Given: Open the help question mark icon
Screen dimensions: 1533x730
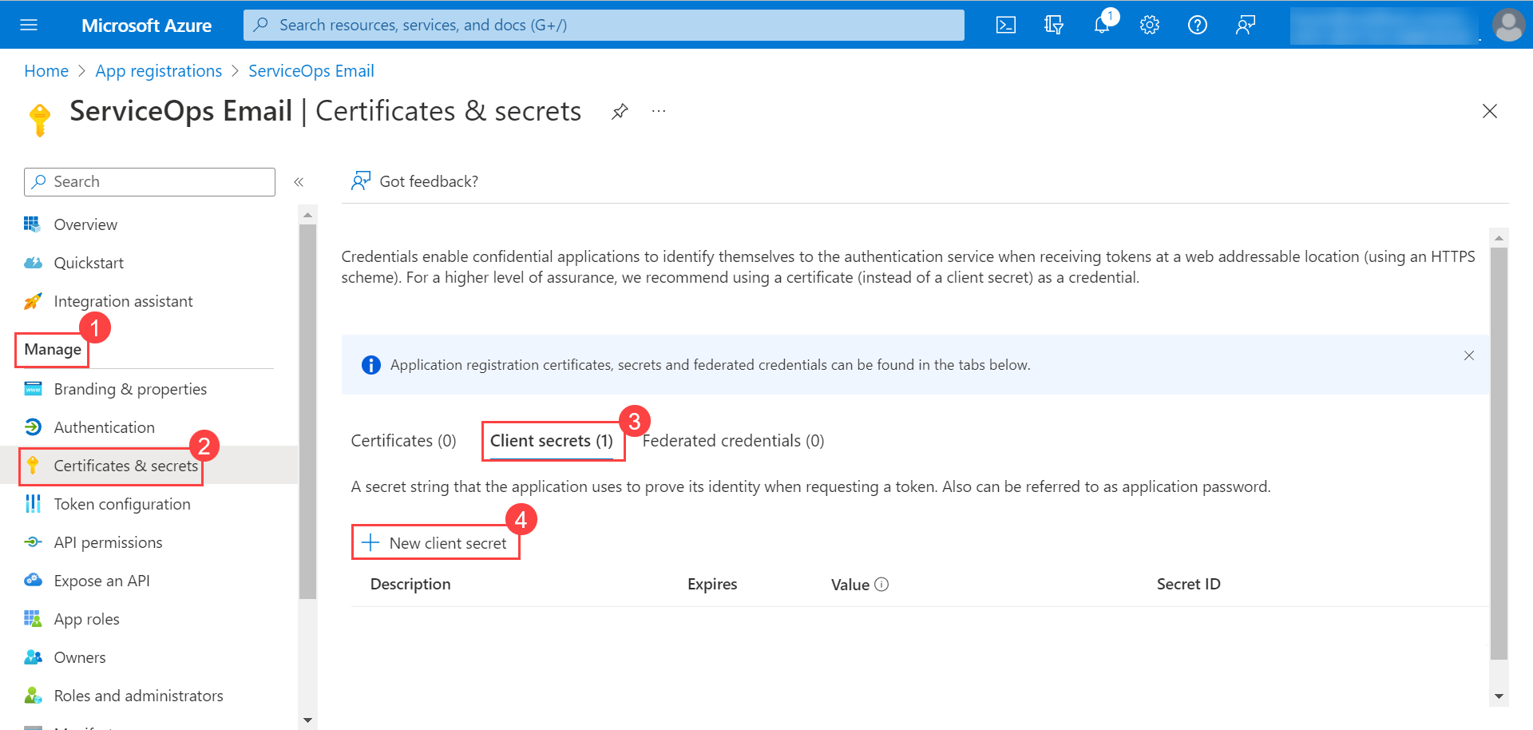Looking at the screenshot, I should (1197, 25).
